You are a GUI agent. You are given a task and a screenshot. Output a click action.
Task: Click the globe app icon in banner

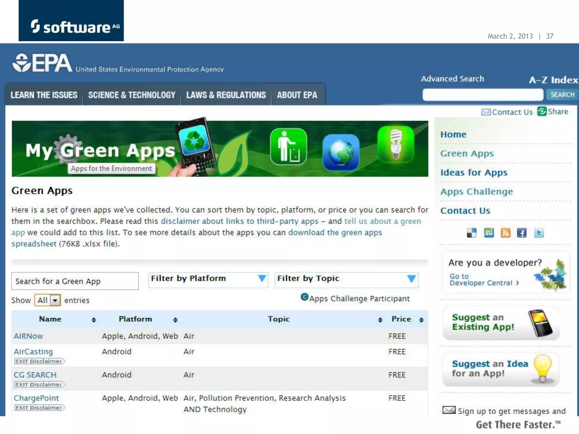[x=341, y=152]
